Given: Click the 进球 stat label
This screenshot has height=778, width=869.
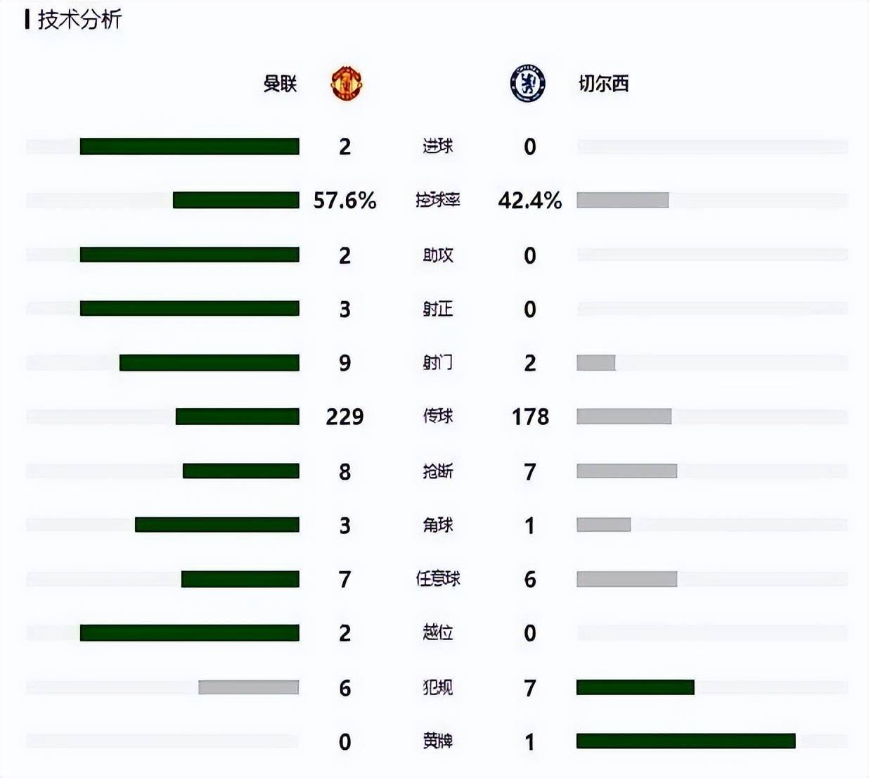Looking at the screenshot, I should tap(437, 146).
